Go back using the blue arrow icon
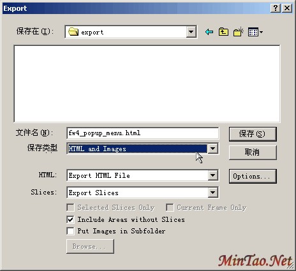Viewport: 296px width, 271px height. 209,32
